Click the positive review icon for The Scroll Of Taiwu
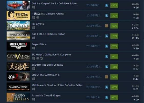144x103 pixels. 107,67
